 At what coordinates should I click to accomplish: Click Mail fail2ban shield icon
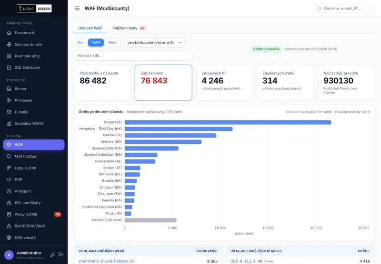coord(9,156)
